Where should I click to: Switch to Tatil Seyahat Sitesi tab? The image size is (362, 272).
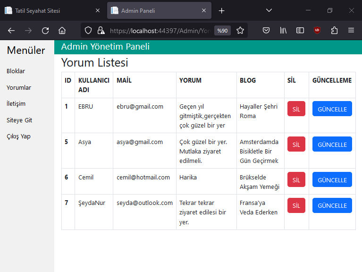click(52, 10)
